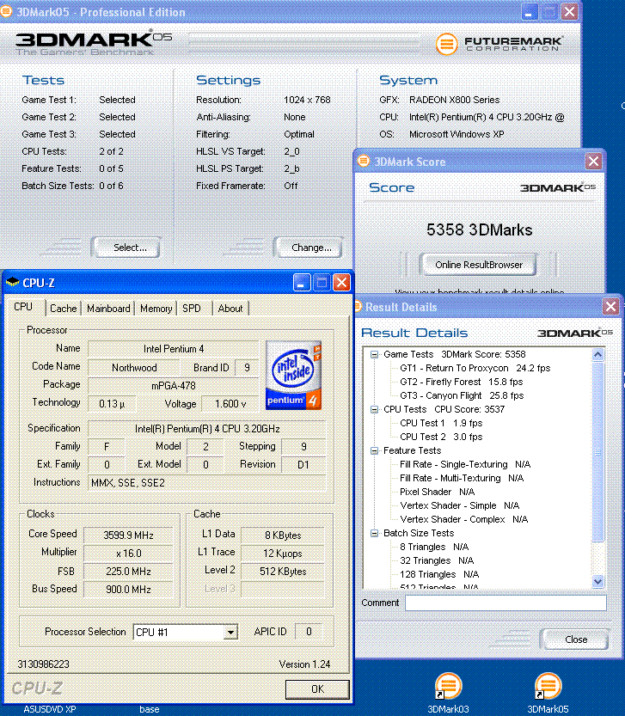Collapse the Game Tests tree node
The image size is (625, 716).
point(374,354)
